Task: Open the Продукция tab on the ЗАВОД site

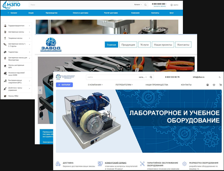Action: click(x=128, y=44)
